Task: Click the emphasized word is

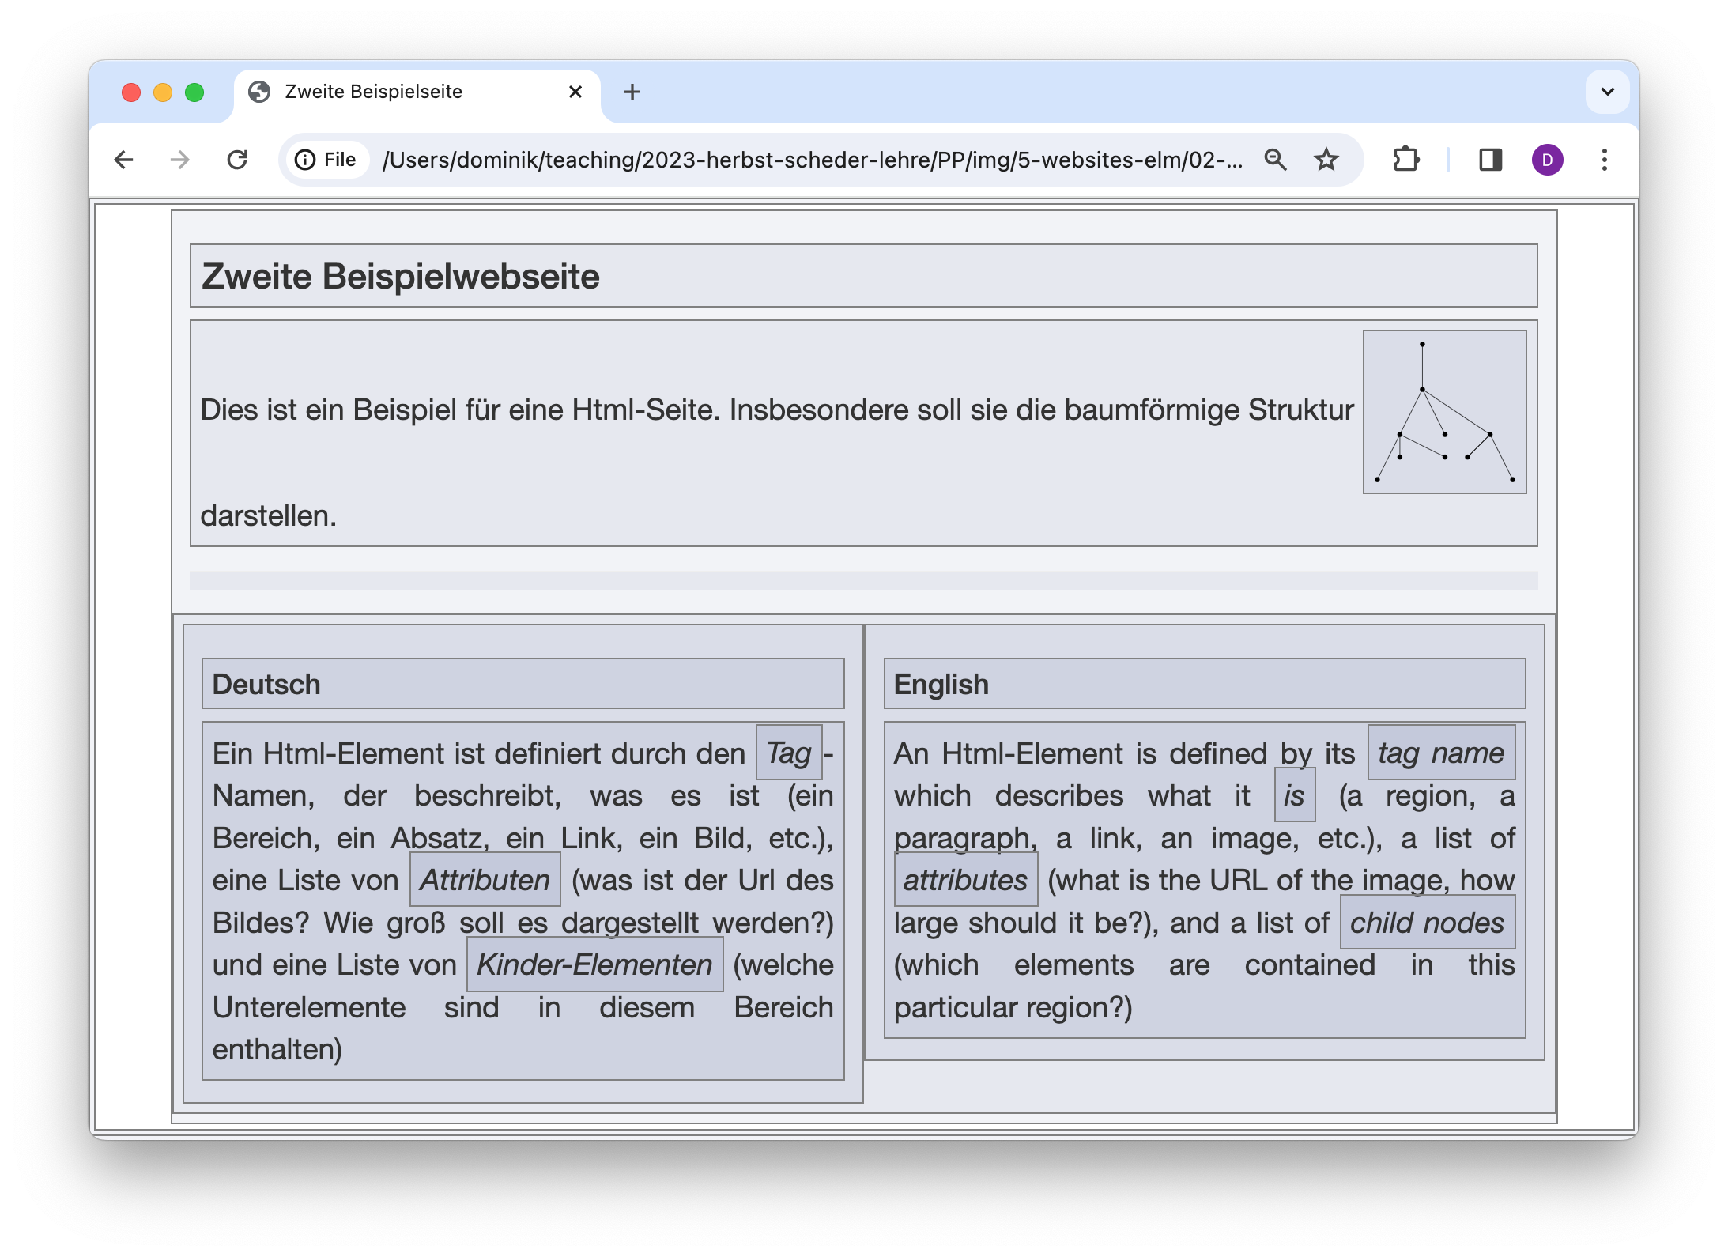Action: click(1294, 795)
